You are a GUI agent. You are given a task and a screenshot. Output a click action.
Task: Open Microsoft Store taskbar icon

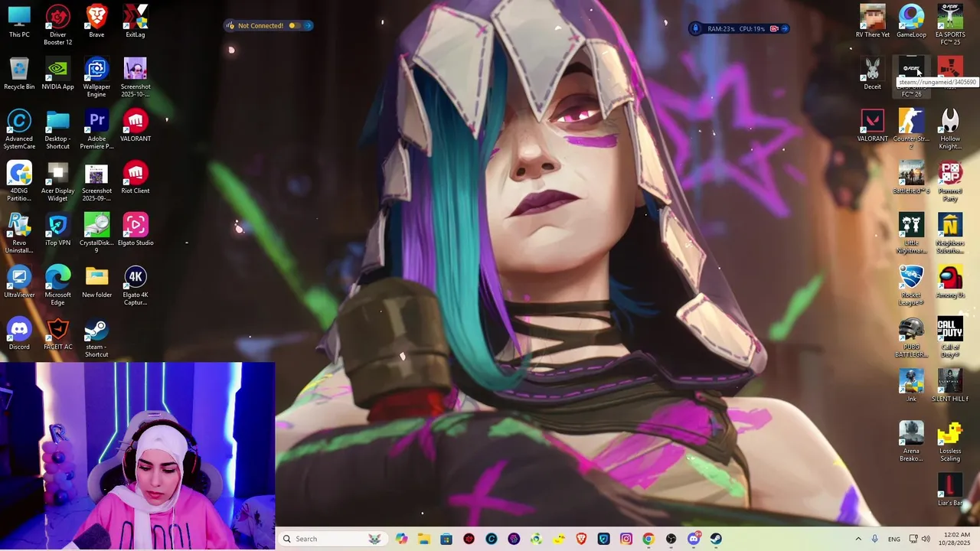pyautogui.click(x=446, y=539)
